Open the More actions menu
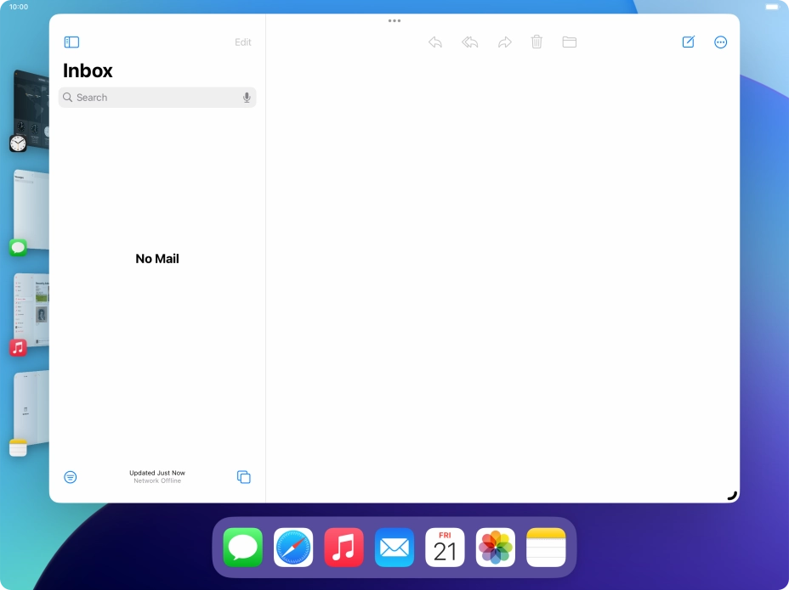789x590 pixels. click(x=720, y=42)
